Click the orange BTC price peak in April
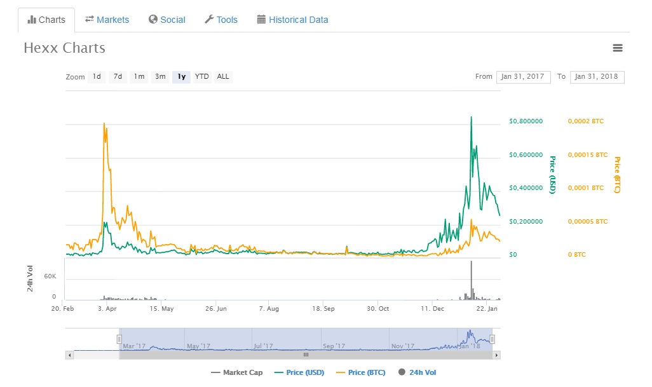The width and height of the screenshot is (652, 387). (x=104, y=123)
